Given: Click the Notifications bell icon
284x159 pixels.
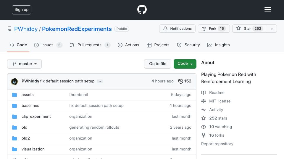Looking at the screenshot, I should [x=165, y=29].
